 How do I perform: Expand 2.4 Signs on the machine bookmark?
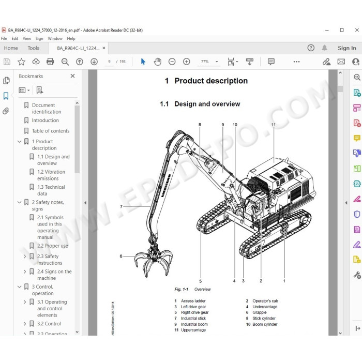point(25,271)
